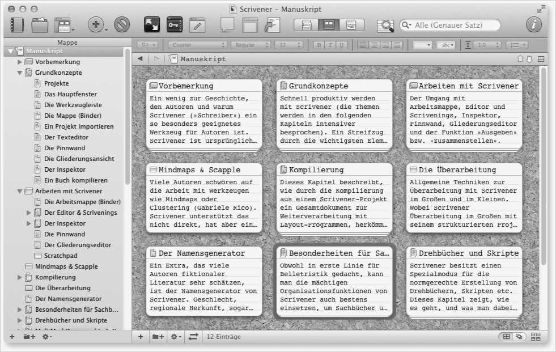Image resolution: width=556 pixels, height=352 pixels.
Task: Select the Der Namensgenerator index card
Action: (x=204, y=281)
